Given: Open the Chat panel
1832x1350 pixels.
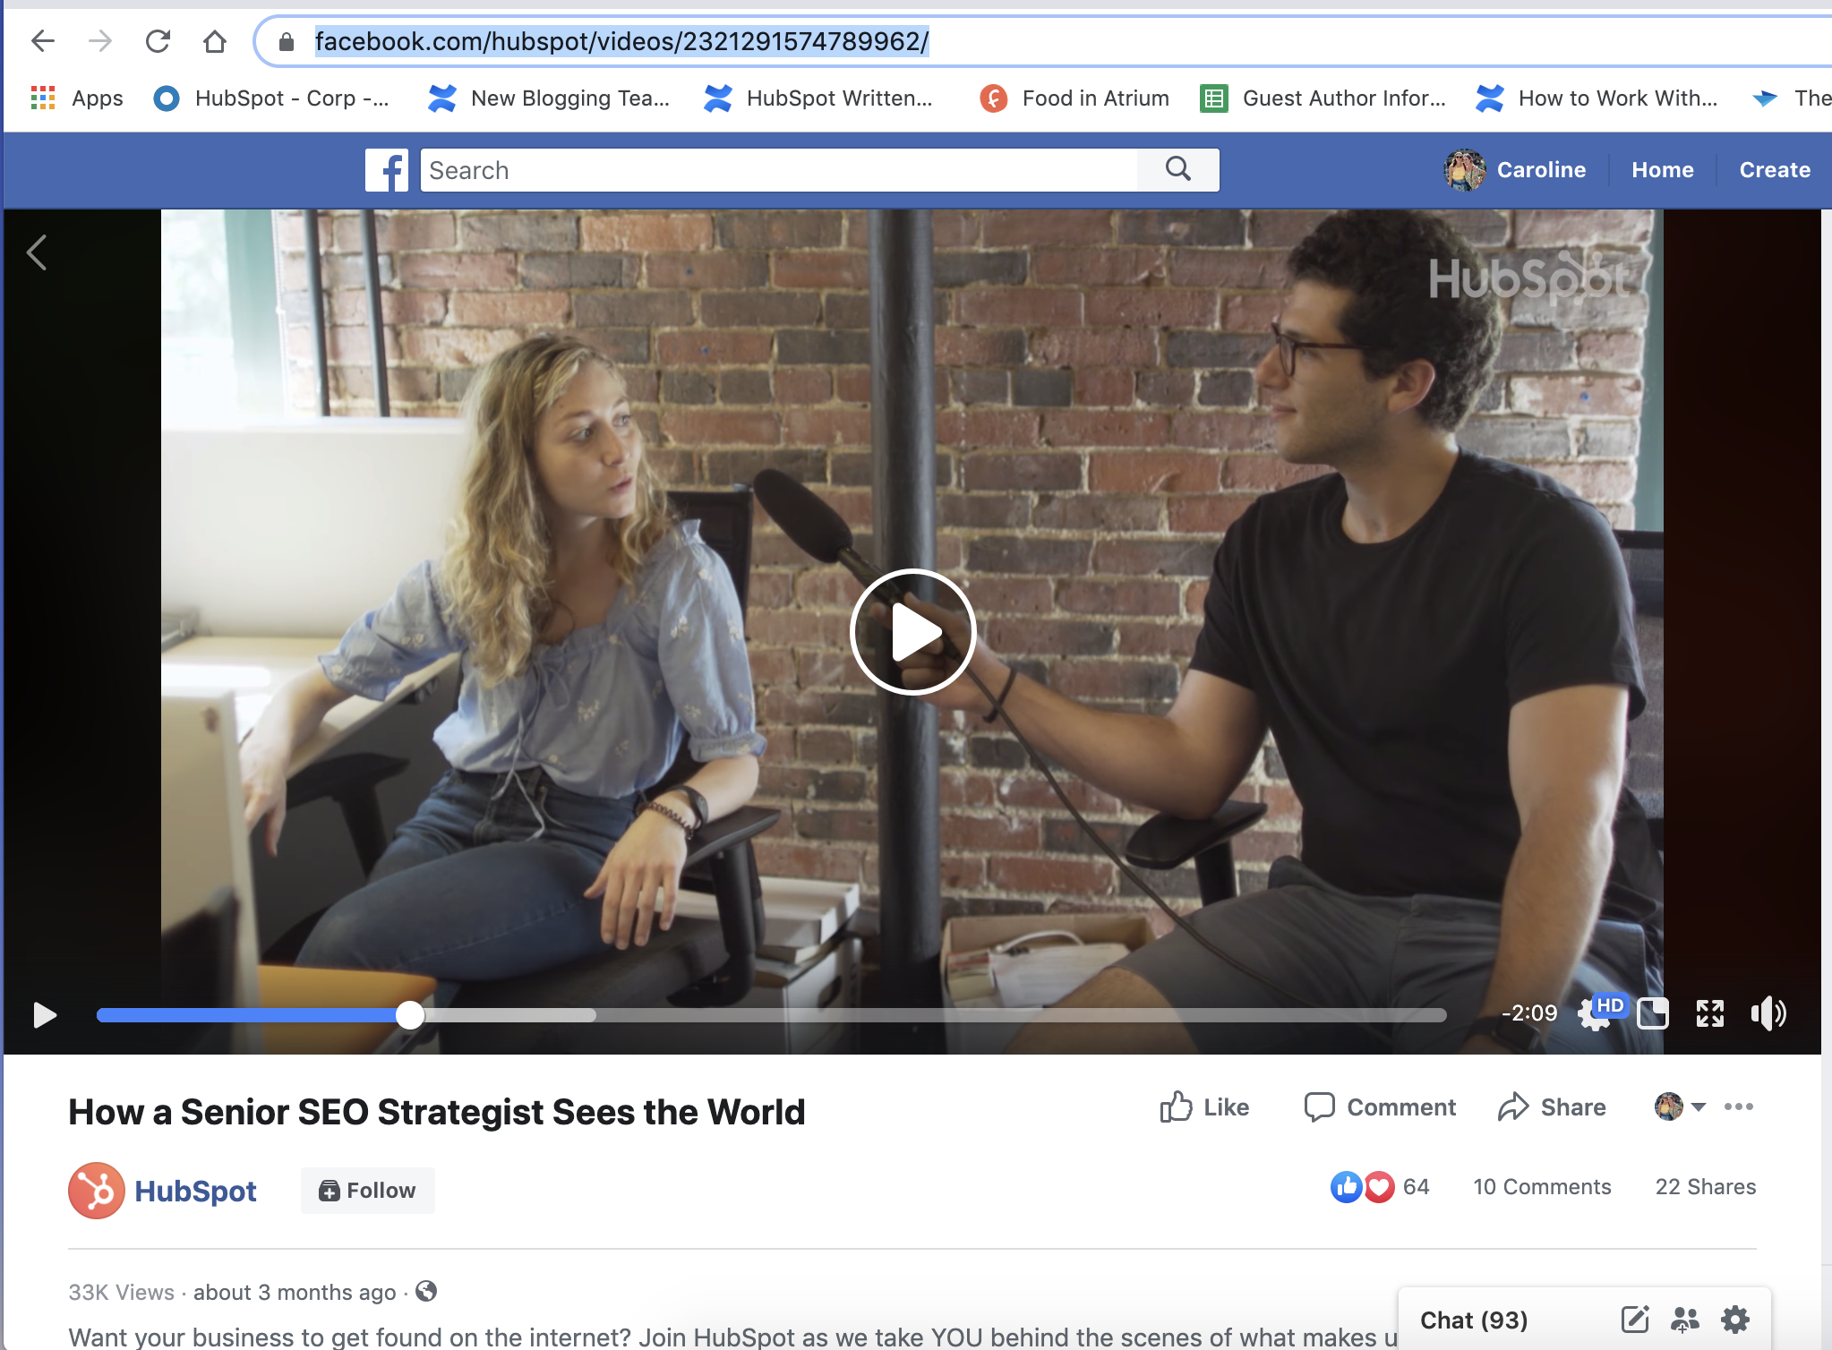Looking at the screenshot, I should click(x=1479, y=1316).
